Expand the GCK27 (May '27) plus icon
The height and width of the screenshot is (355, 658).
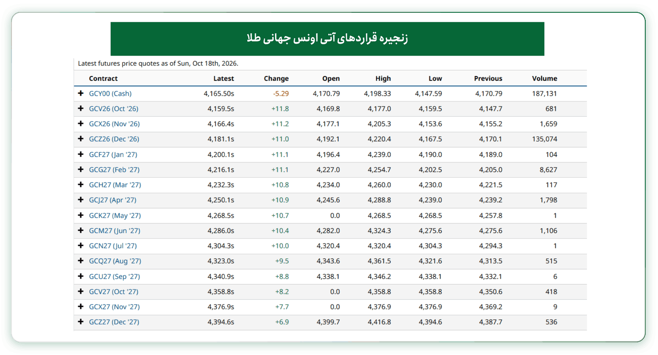[x=81, y=215]
